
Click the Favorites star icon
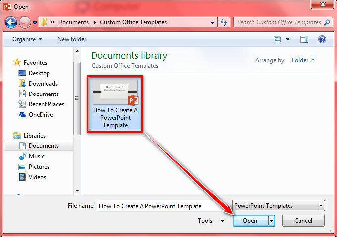[17, 62]
